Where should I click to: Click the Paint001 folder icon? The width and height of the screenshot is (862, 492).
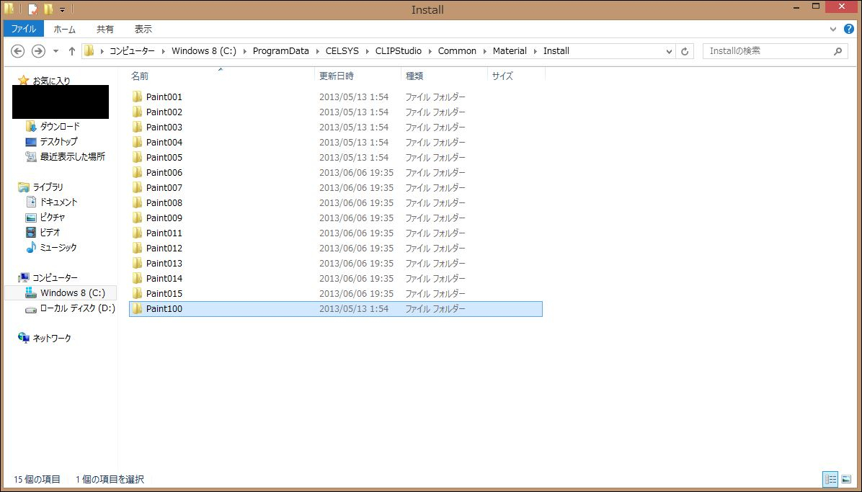point(137,97)
